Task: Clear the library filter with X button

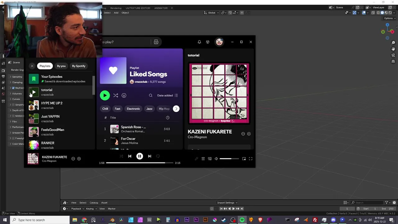Action: click(x=32, y=66)
